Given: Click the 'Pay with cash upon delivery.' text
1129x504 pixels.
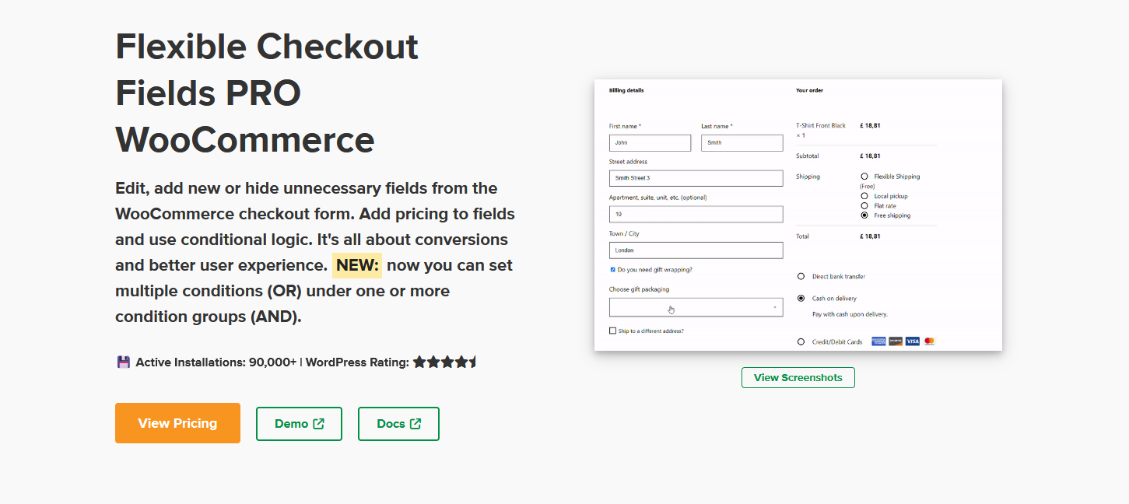Looking at the screenshot, I should (850, 314).
